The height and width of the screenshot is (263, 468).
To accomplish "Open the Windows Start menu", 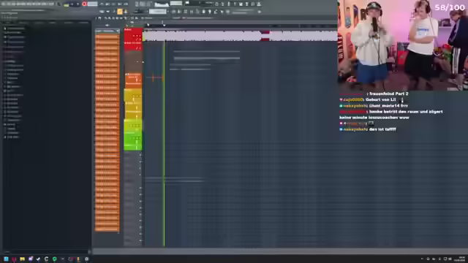I will [x=6, y=259].
